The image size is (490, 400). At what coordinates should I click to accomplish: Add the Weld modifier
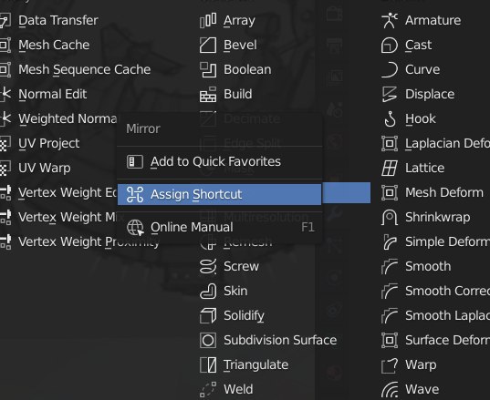pos(238,389)
